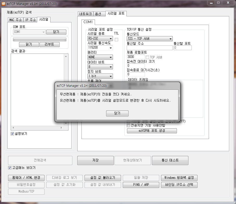This screenshot has height=204, width=236.
Task: Select the 시리얼 포트 tab
Action: [116, 14]
